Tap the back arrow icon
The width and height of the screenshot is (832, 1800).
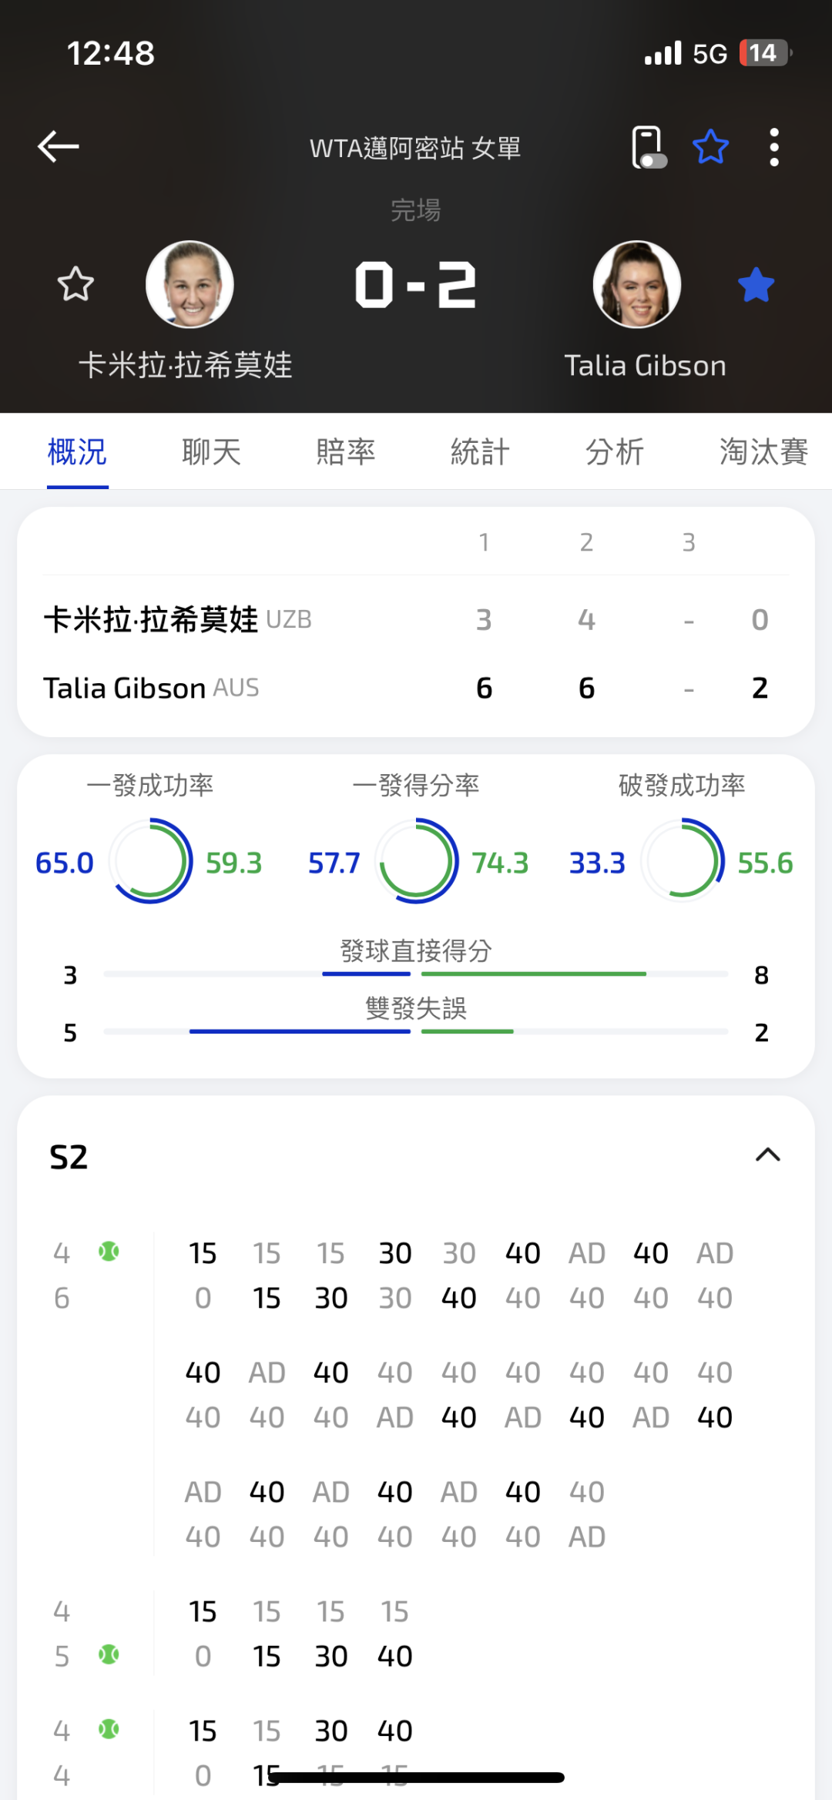pyautogui.click(x=59, y=146)
